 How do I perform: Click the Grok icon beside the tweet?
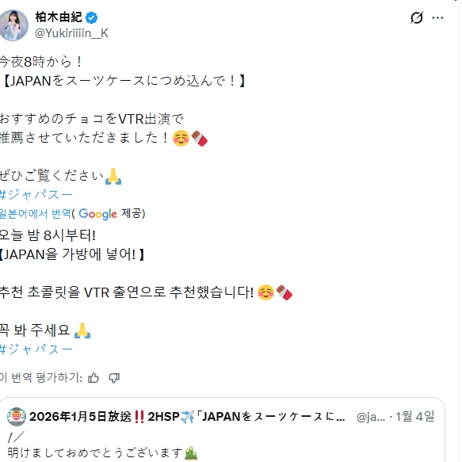point(416,17)
